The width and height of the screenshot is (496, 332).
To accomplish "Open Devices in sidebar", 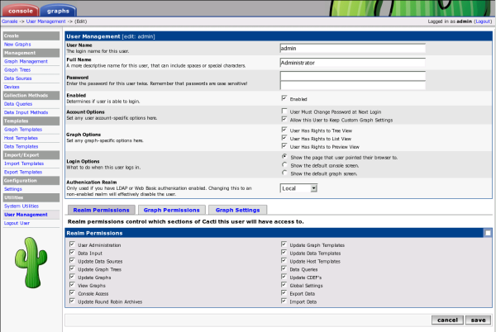I will point(12,87).
